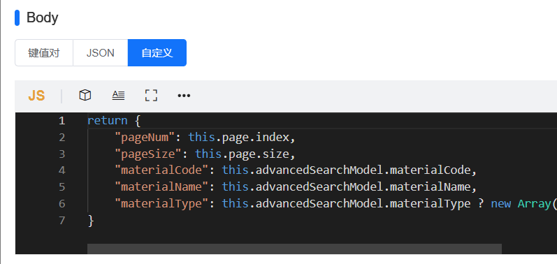Open the cube variables icon
This screenshot has height=264, width=557.
pos(85,95)
